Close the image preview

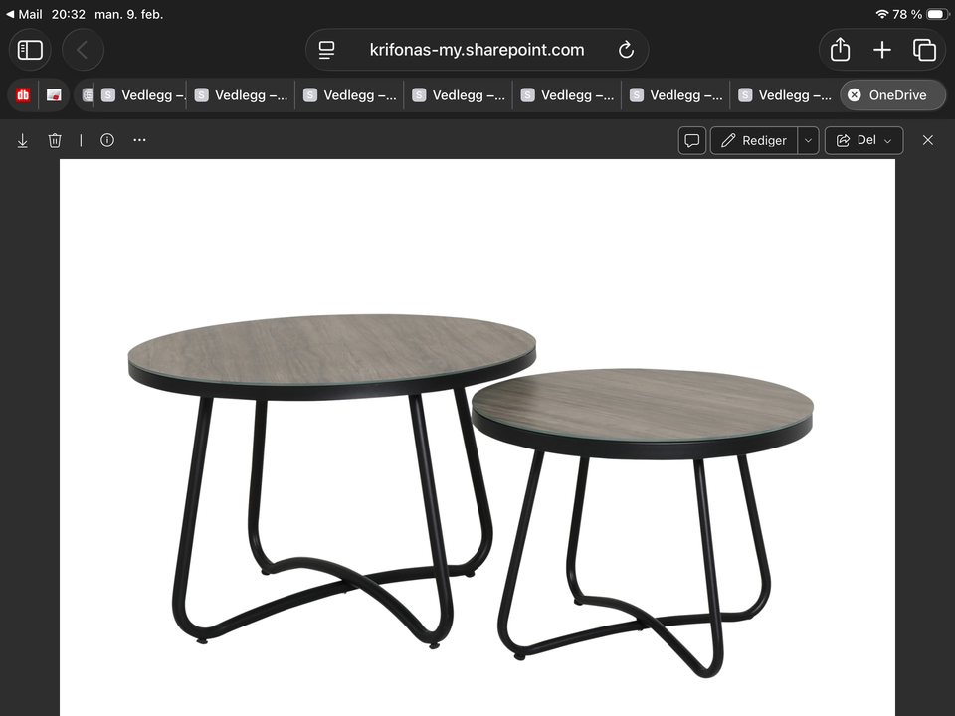click(927, 140)
